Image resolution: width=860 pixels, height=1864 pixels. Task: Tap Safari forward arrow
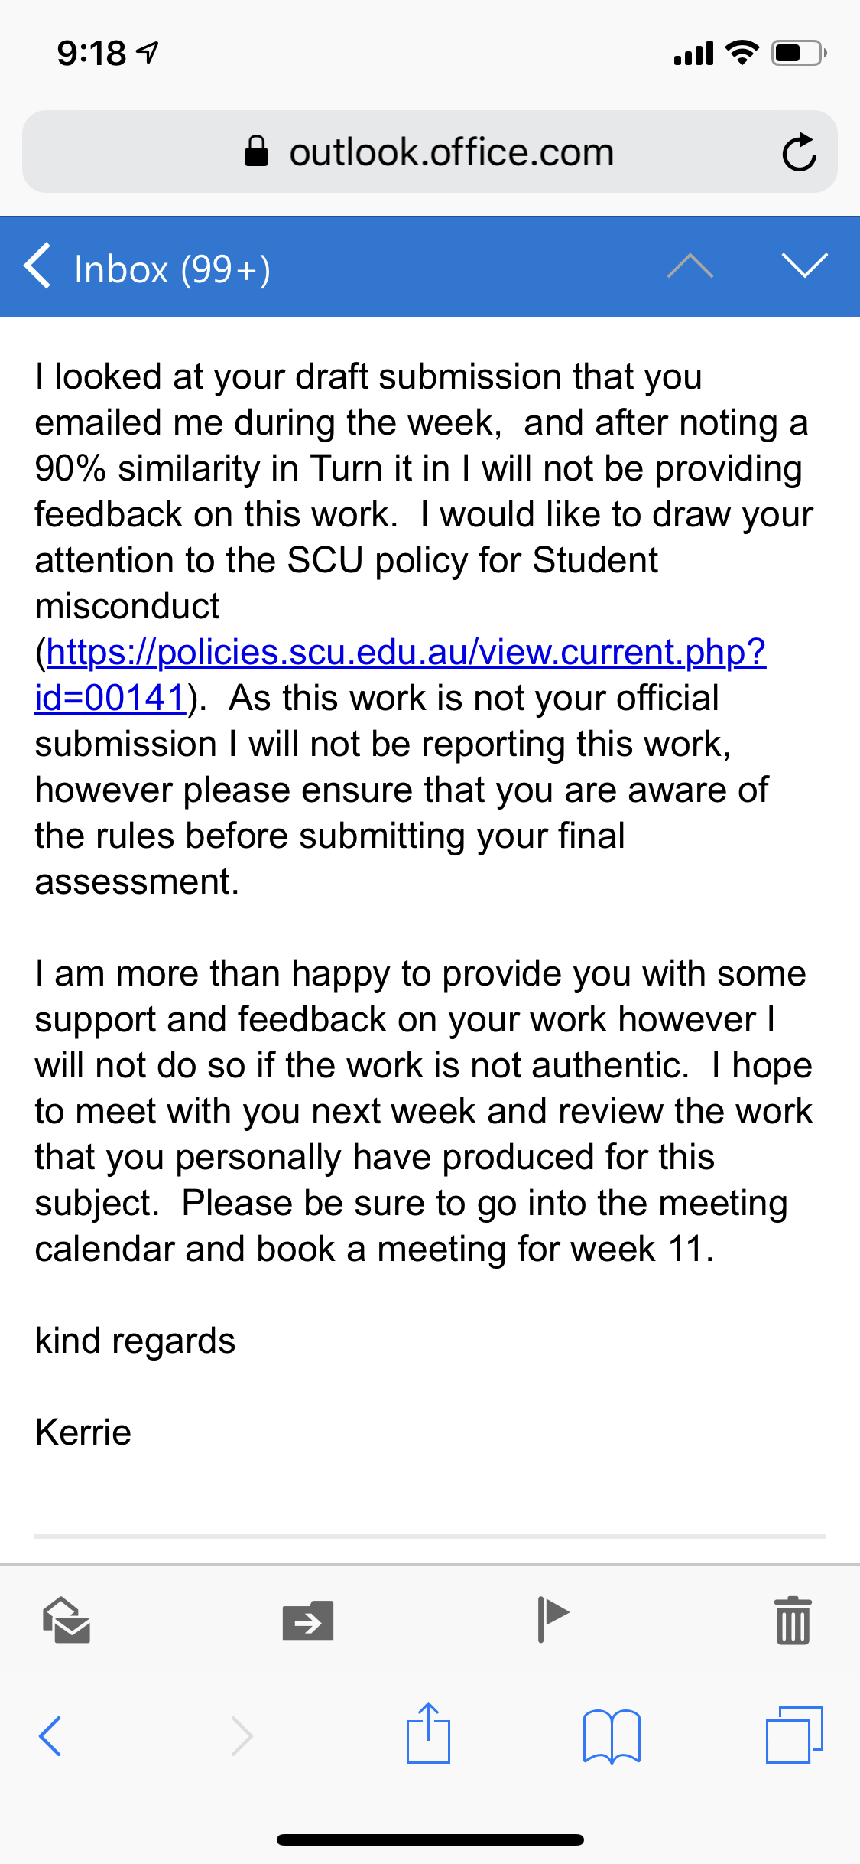coord(242,1735)
